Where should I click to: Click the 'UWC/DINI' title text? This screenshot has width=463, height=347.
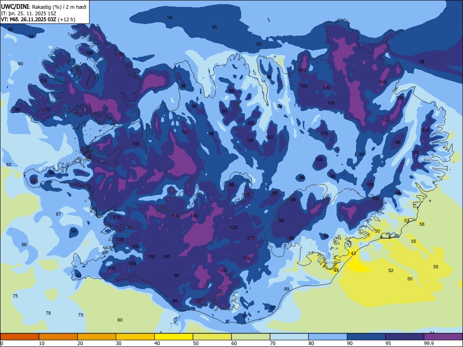(15, 7)
